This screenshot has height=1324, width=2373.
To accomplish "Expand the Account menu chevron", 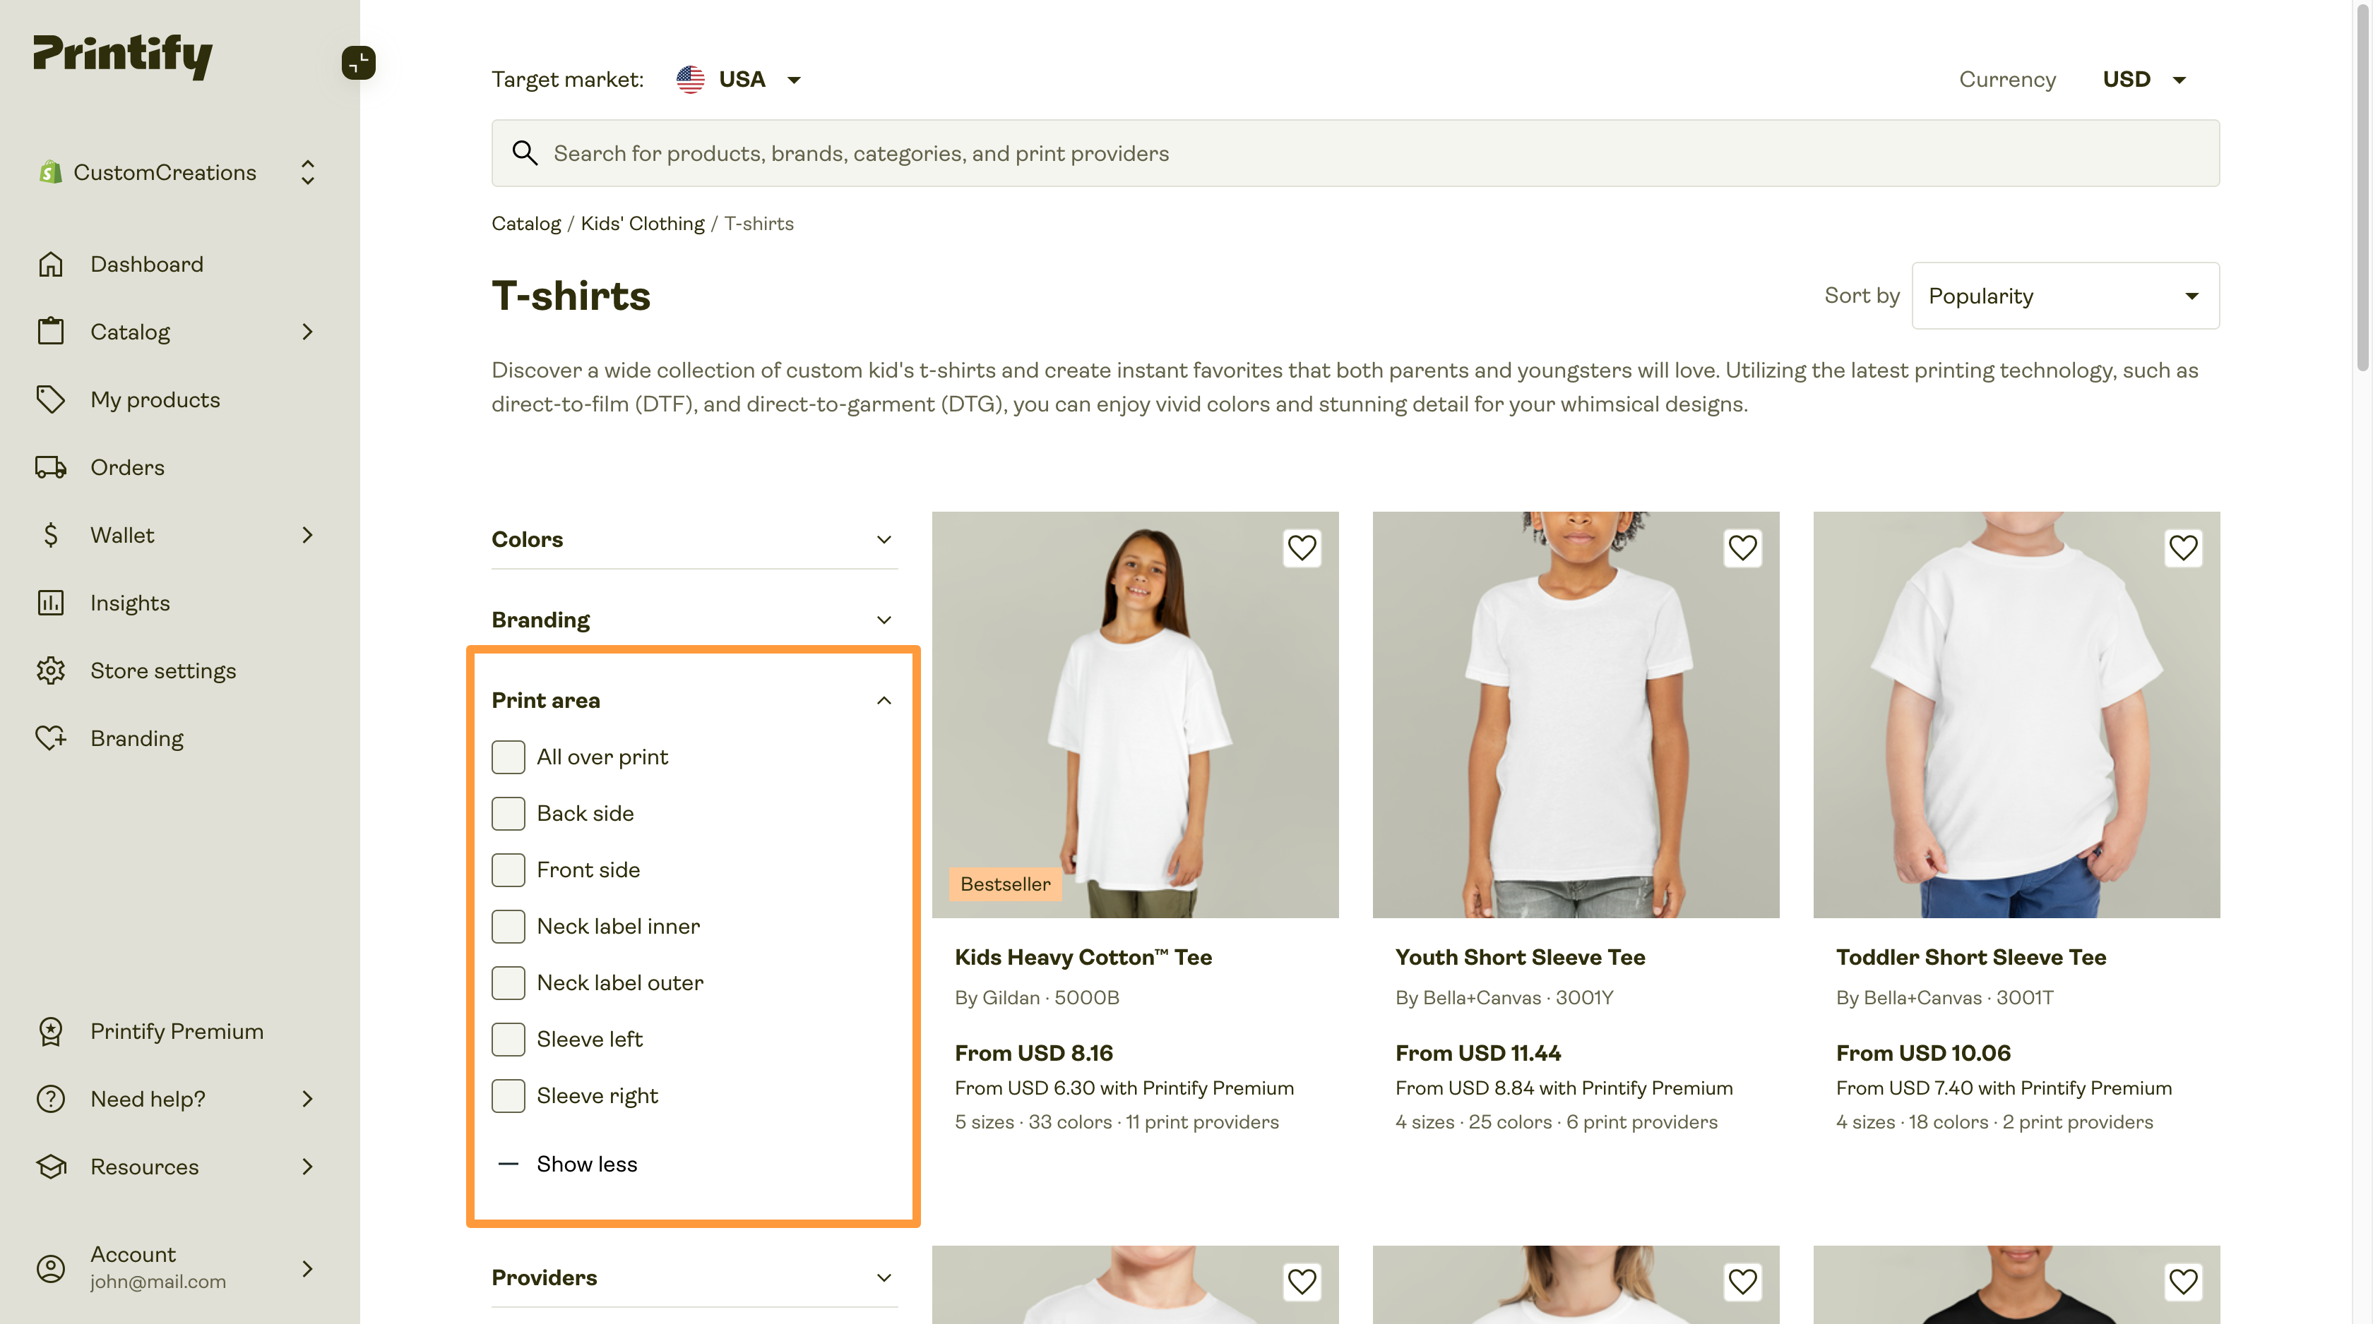I will coord(308,1269).
